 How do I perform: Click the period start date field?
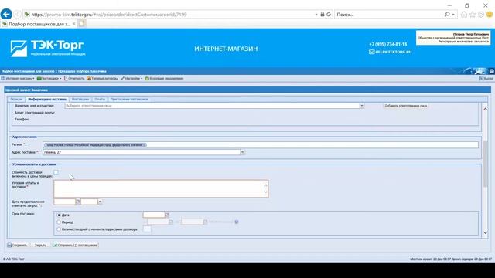point(158,222)
